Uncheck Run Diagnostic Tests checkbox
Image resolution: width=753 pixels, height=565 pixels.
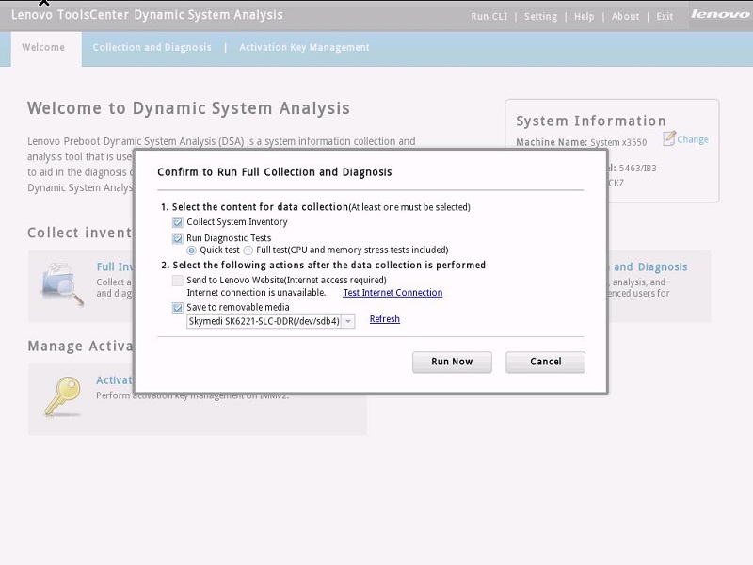point(178,239)
